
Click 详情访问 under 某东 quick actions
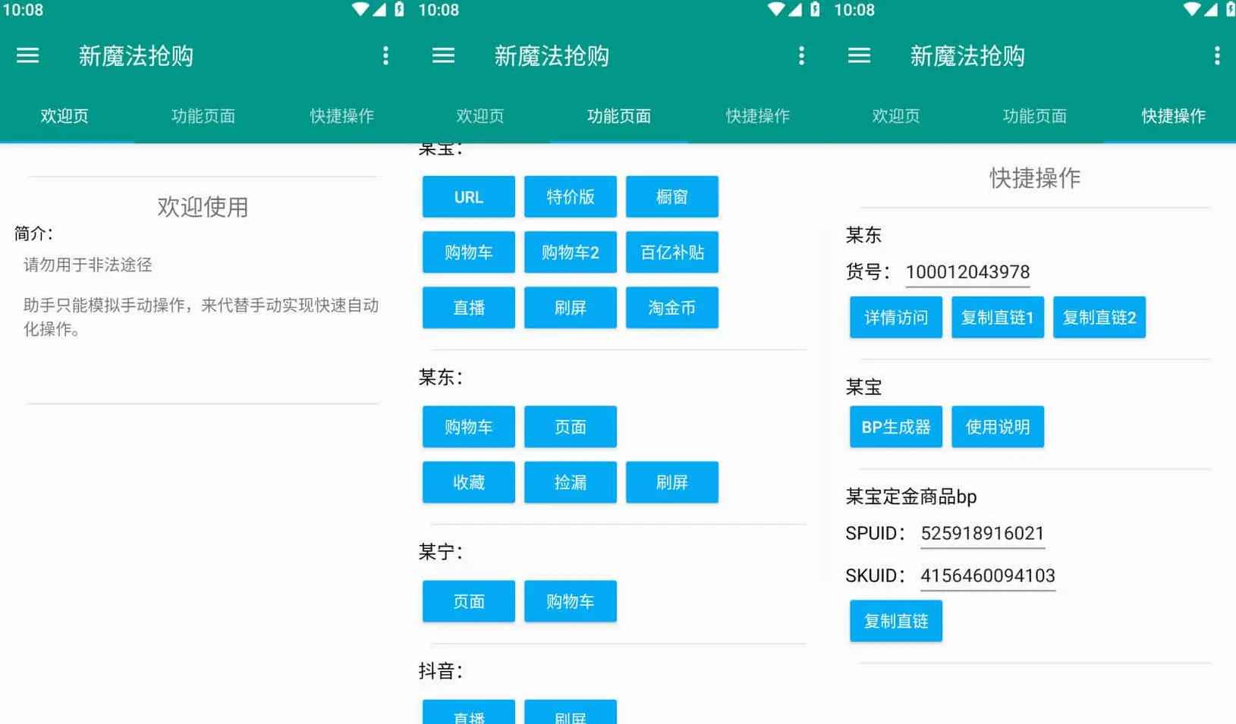(x=895, y=318)
